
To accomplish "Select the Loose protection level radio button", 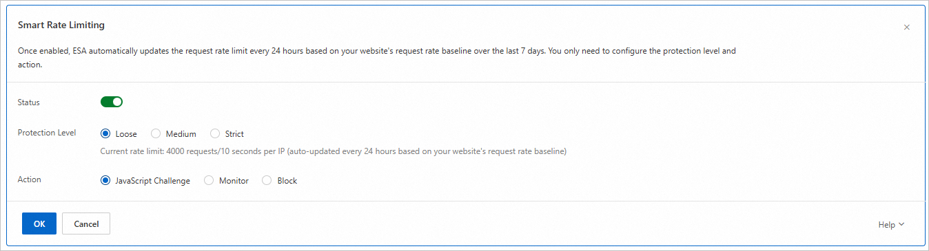I will [x=105, y=134].
